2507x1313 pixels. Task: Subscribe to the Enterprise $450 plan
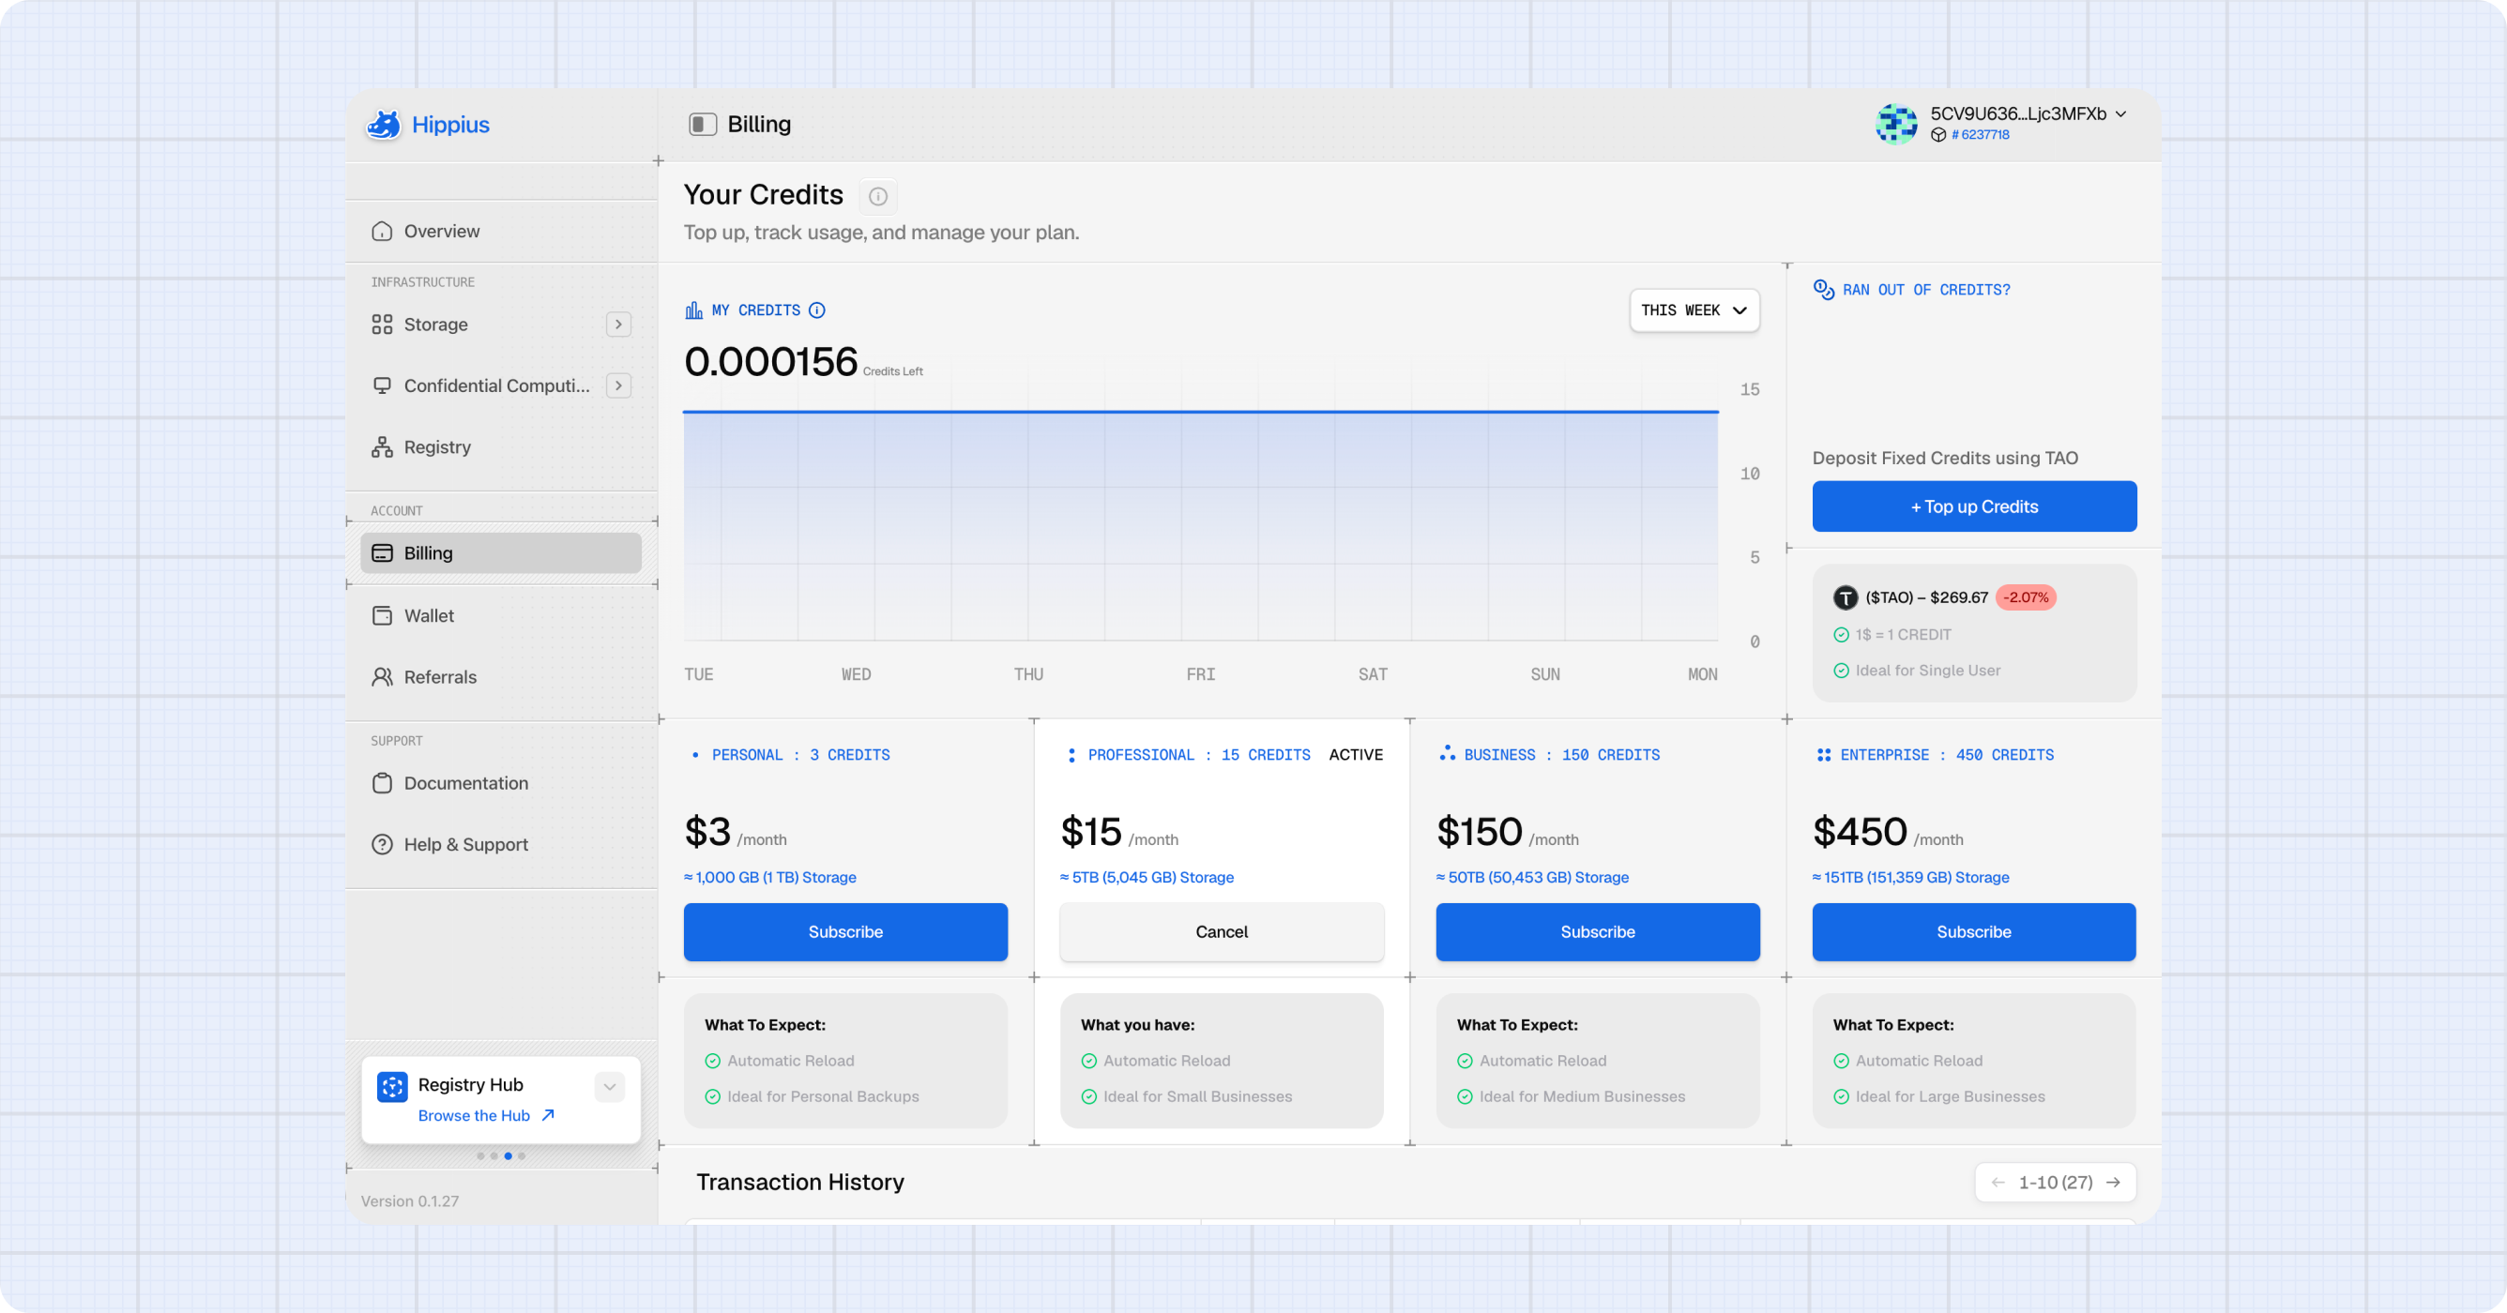coord(1974,931)
